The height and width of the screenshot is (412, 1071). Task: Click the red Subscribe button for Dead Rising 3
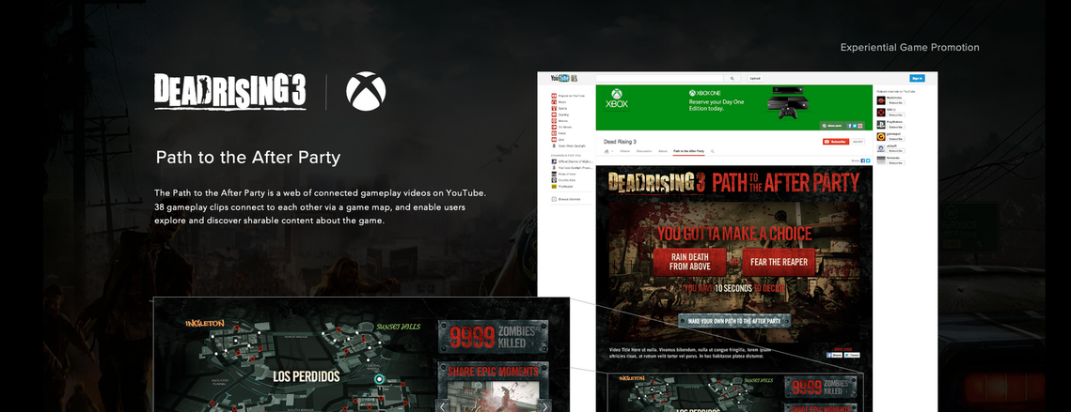(x=836, y=142)
